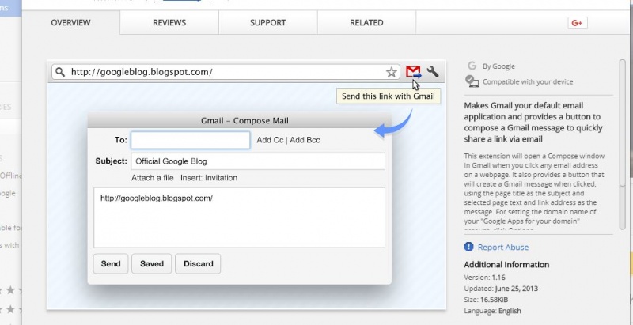This screenshot has height=325, width=633.
Task: Switch to the Reviews tab
Action: tap(169, 23)
